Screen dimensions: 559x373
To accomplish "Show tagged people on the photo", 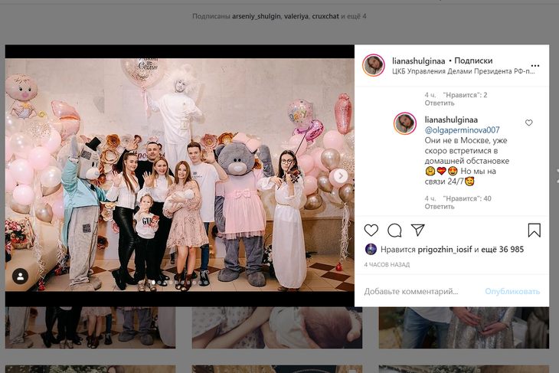I will [21, 276].
